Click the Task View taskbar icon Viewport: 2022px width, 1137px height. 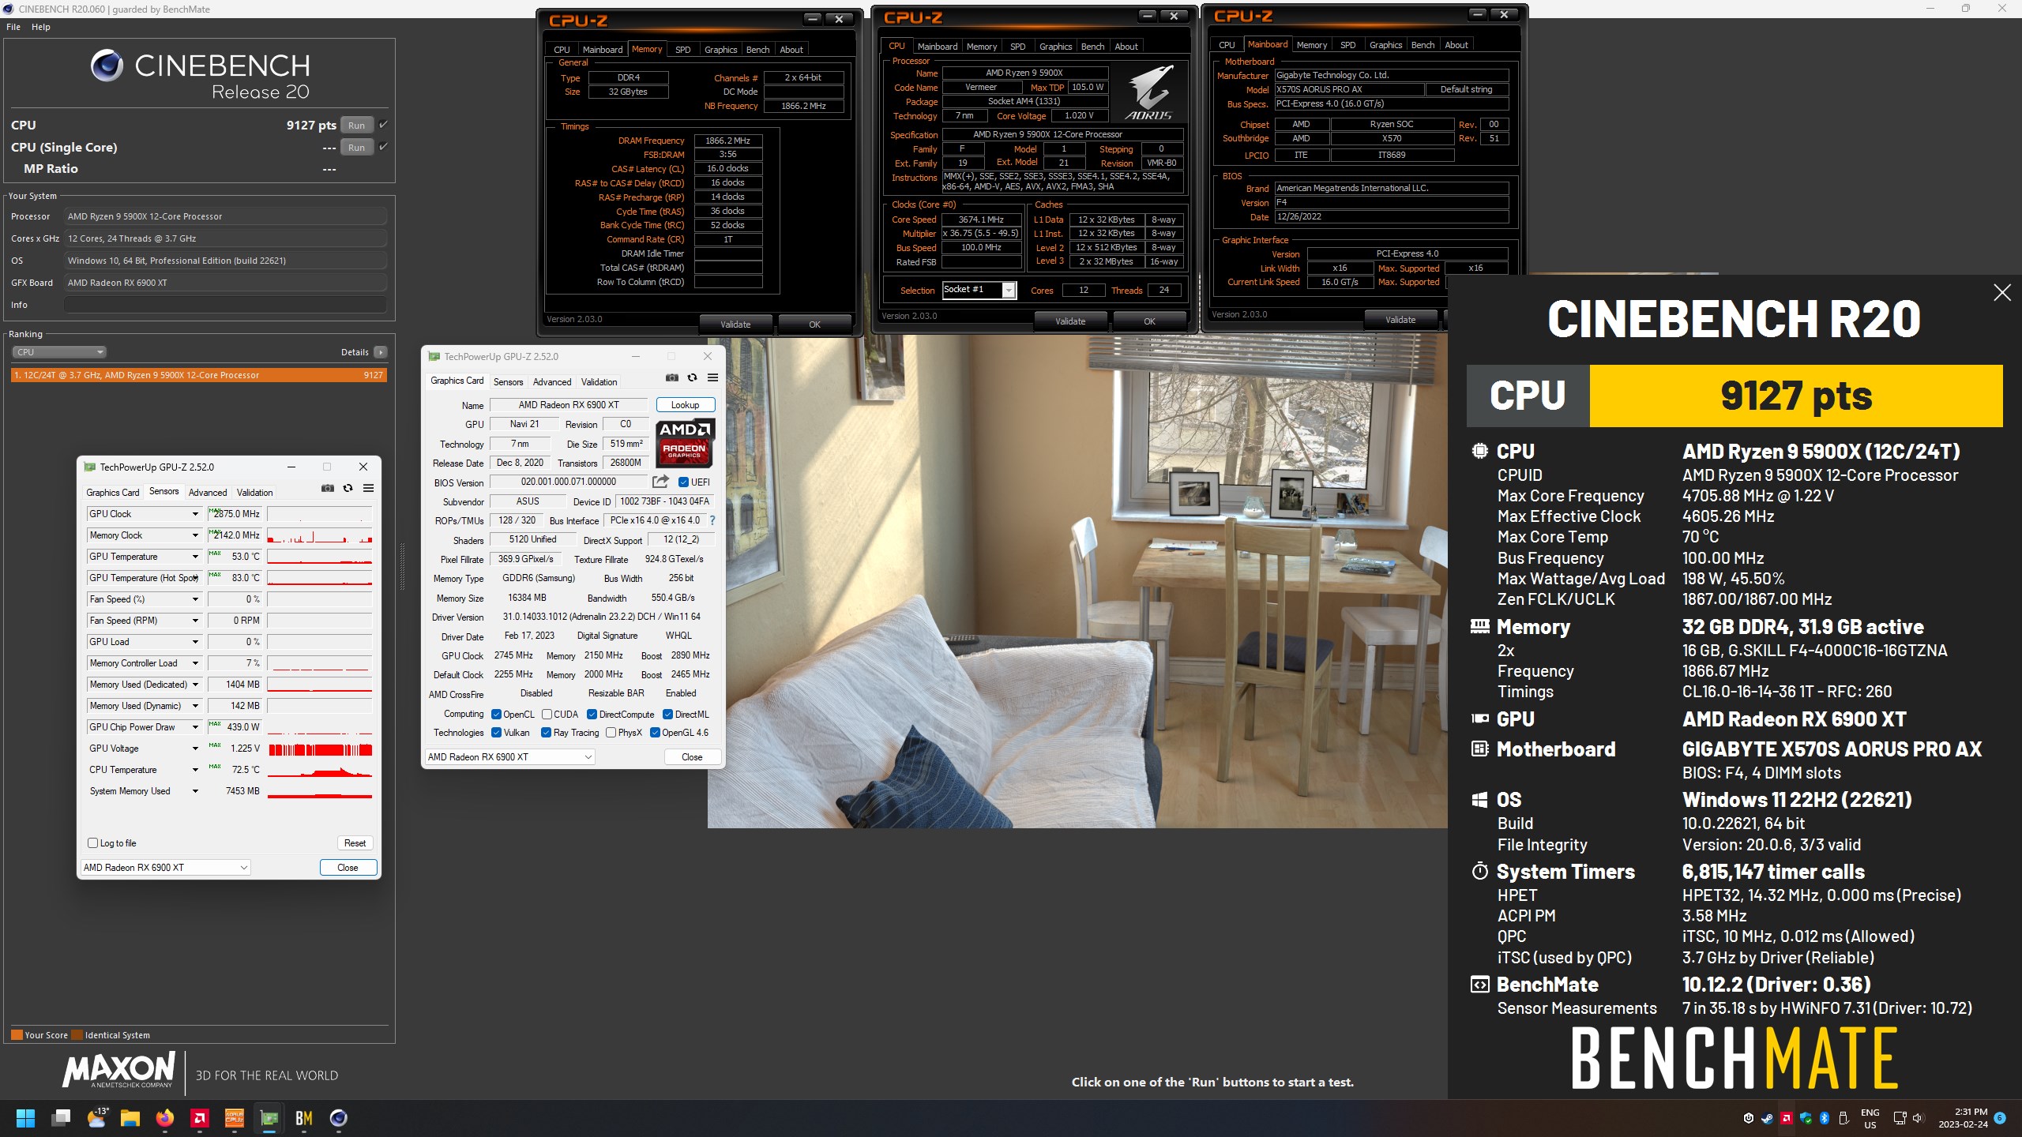[x=61, y=1118]
